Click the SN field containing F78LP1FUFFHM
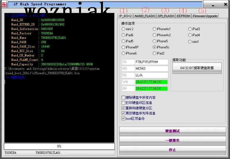Image resolution: width=230 pixels, height=159 pixels. 151,62
